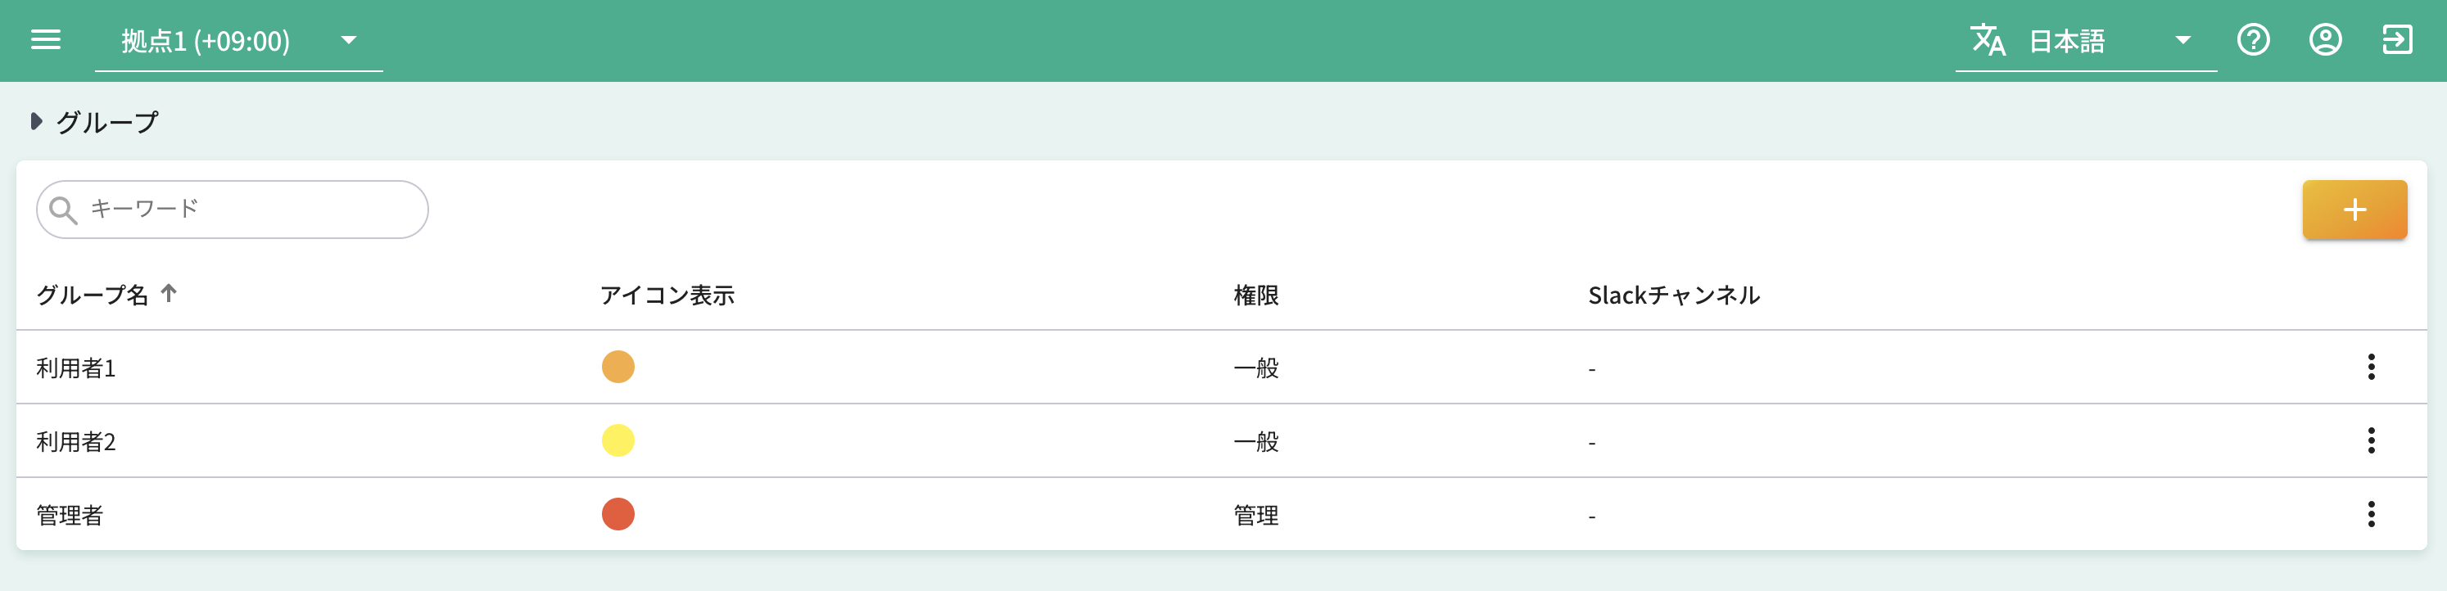The height and width of the screenshot is (591, 2447).
Task: Click the 権限 column header
Action: click(1255, 295)
